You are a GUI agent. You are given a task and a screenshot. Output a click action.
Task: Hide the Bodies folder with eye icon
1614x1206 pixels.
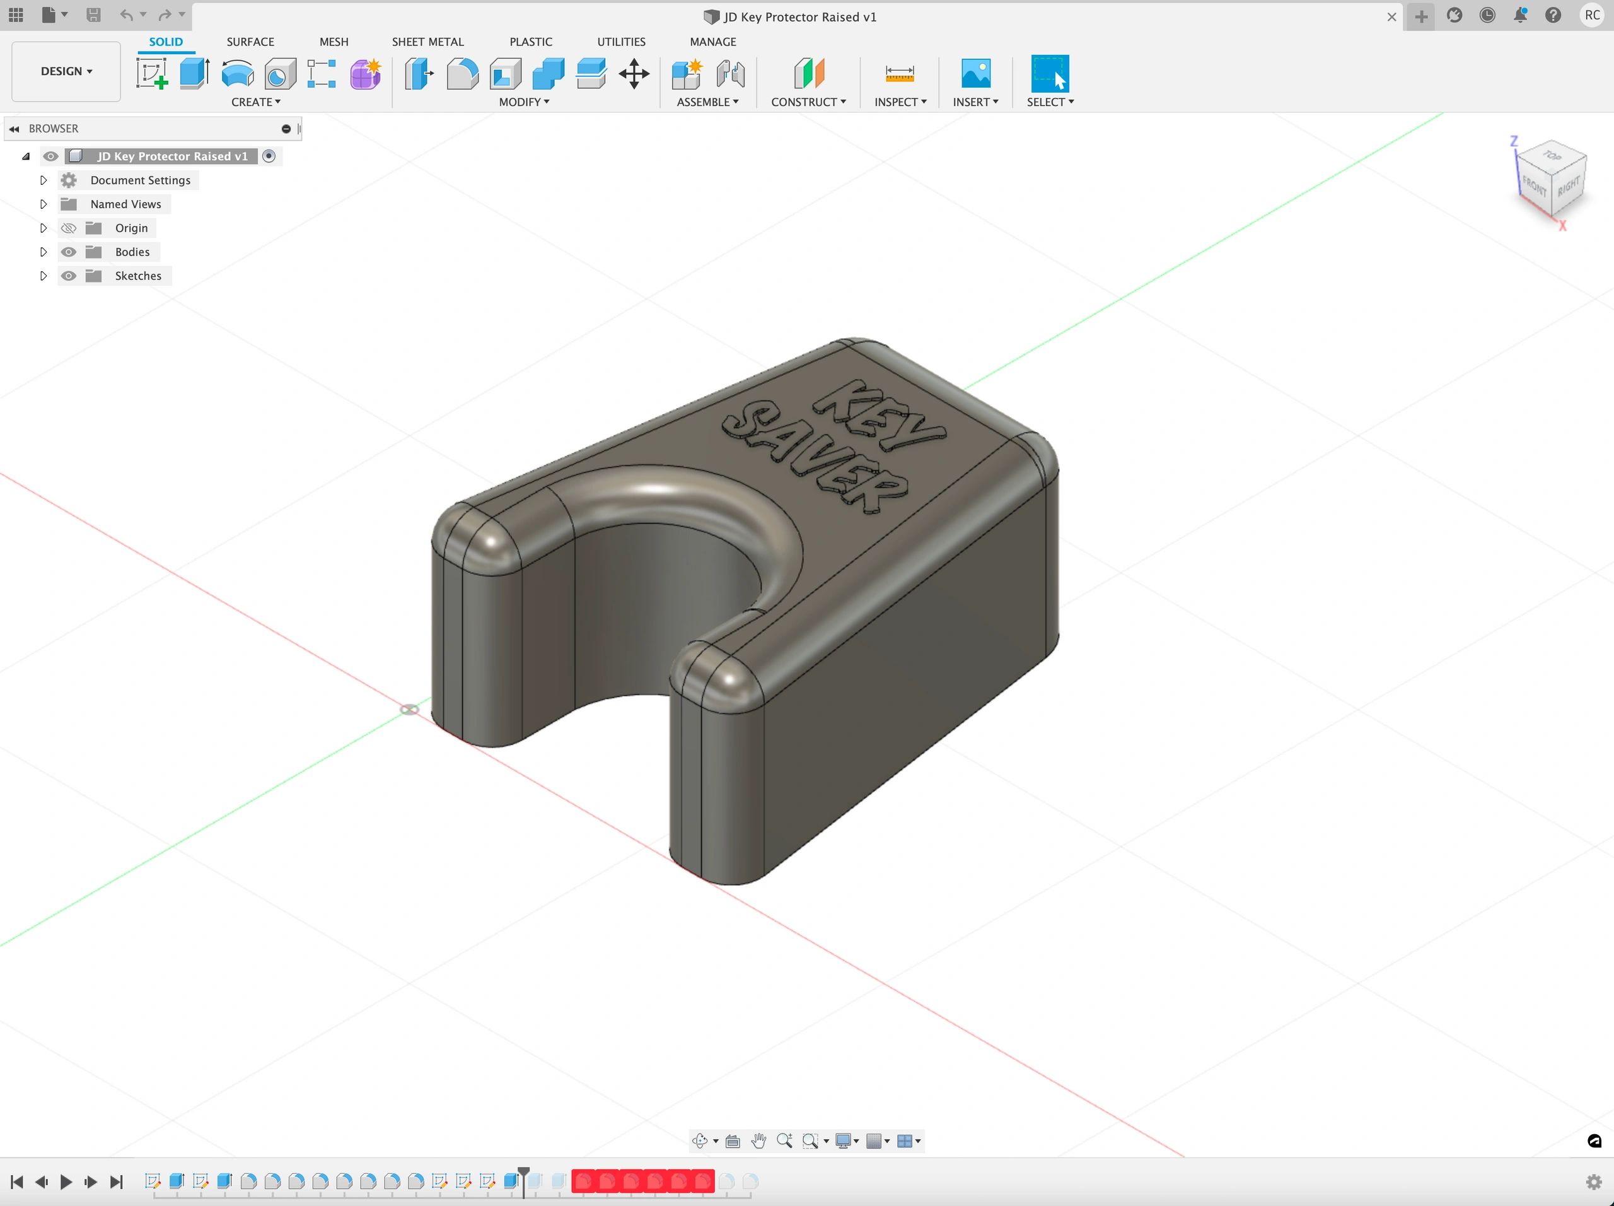[x=69, y=252]
